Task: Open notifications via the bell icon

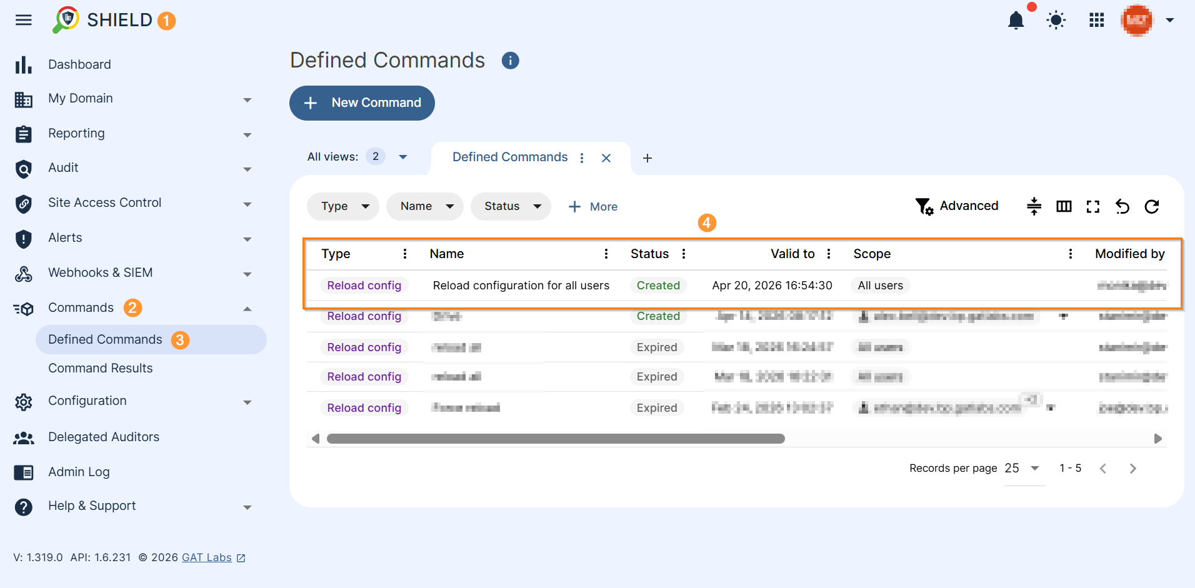Action: tap(1016, 20)
